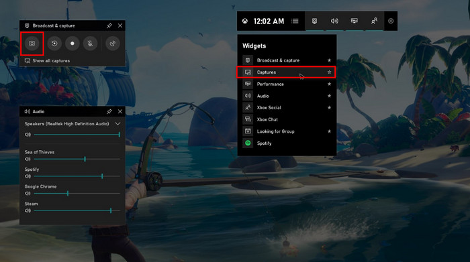
Task: Select Captures in Widgets menu
Action: point(286,72)
